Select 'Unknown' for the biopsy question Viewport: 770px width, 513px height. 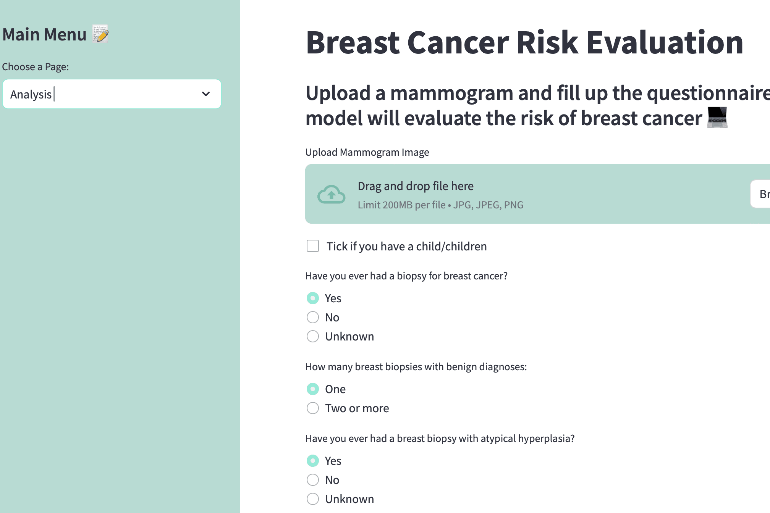click(x=312, y=336)
